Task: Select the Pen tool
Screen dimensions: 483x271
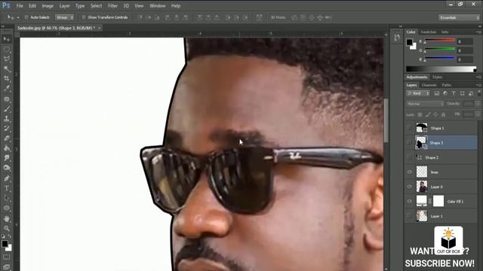Action: pyautogui.click(x=7, y=178)
